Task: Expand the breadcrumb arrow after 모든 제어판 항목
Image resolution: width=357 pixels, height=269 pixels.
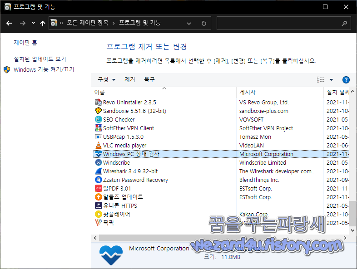Action: [114, 23]
